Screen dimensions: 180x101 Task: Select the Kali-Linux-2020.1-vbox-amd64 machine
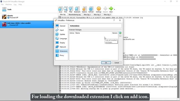pyautogui.click(x=27, y=24)
